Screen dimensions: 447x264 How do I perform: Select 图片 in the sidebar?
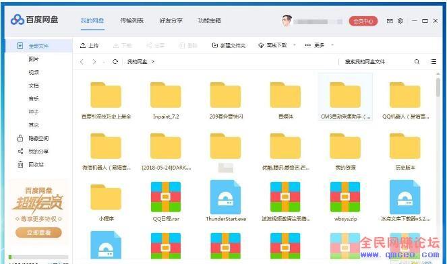pos(34,59)
